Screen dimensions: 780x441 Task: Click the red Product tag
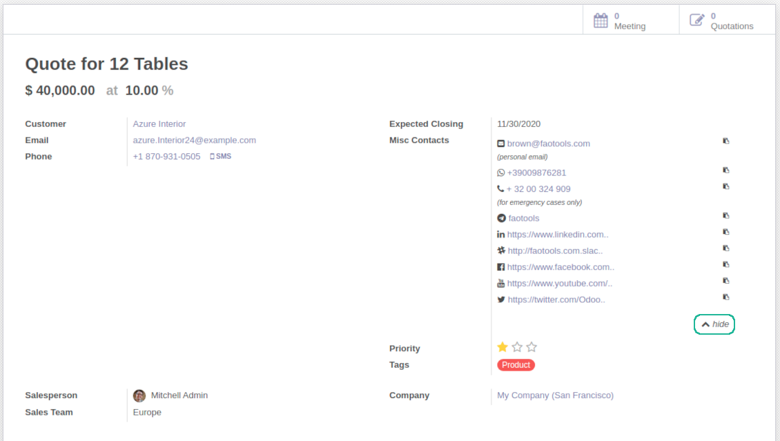tap(516, 365)
